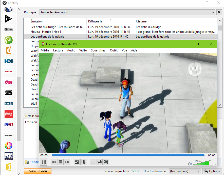Screen dimensions: 224x175
Task: Pause playback in VLC
Action: [x=44, y=162]
